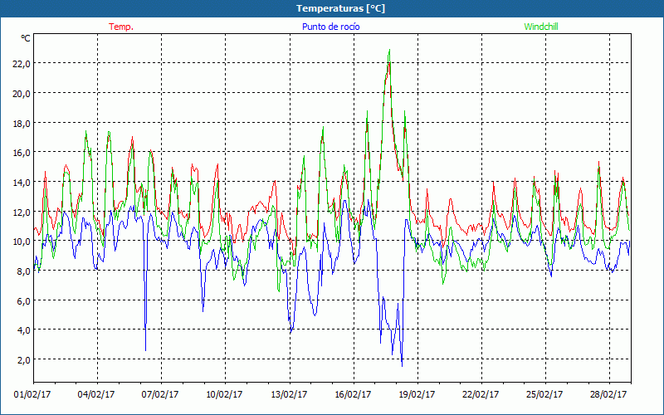This screenshot has width=664, height=415.
Task: Click the °C unit label on axis
Action: pos(26,38)
